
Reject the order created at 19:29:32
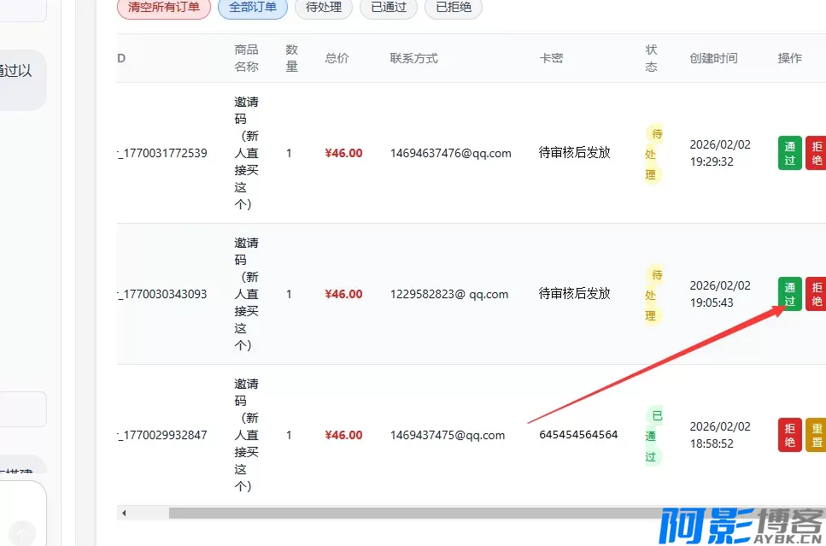point(816,153)
